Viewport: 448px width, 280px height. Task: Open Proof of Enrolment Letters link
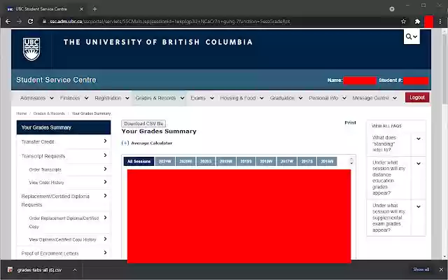point(64,253)
